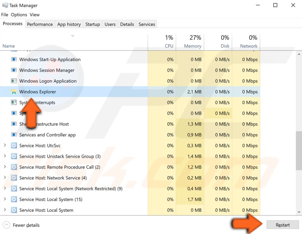Click the vertical scrollbar down arrow
302x234 pixels.
click(x=299, y=212)
